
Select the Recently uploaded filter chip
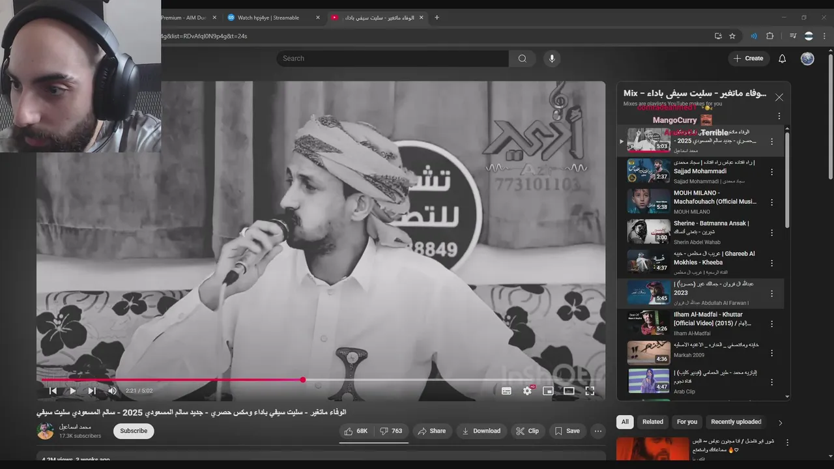(x=736, y=422)
